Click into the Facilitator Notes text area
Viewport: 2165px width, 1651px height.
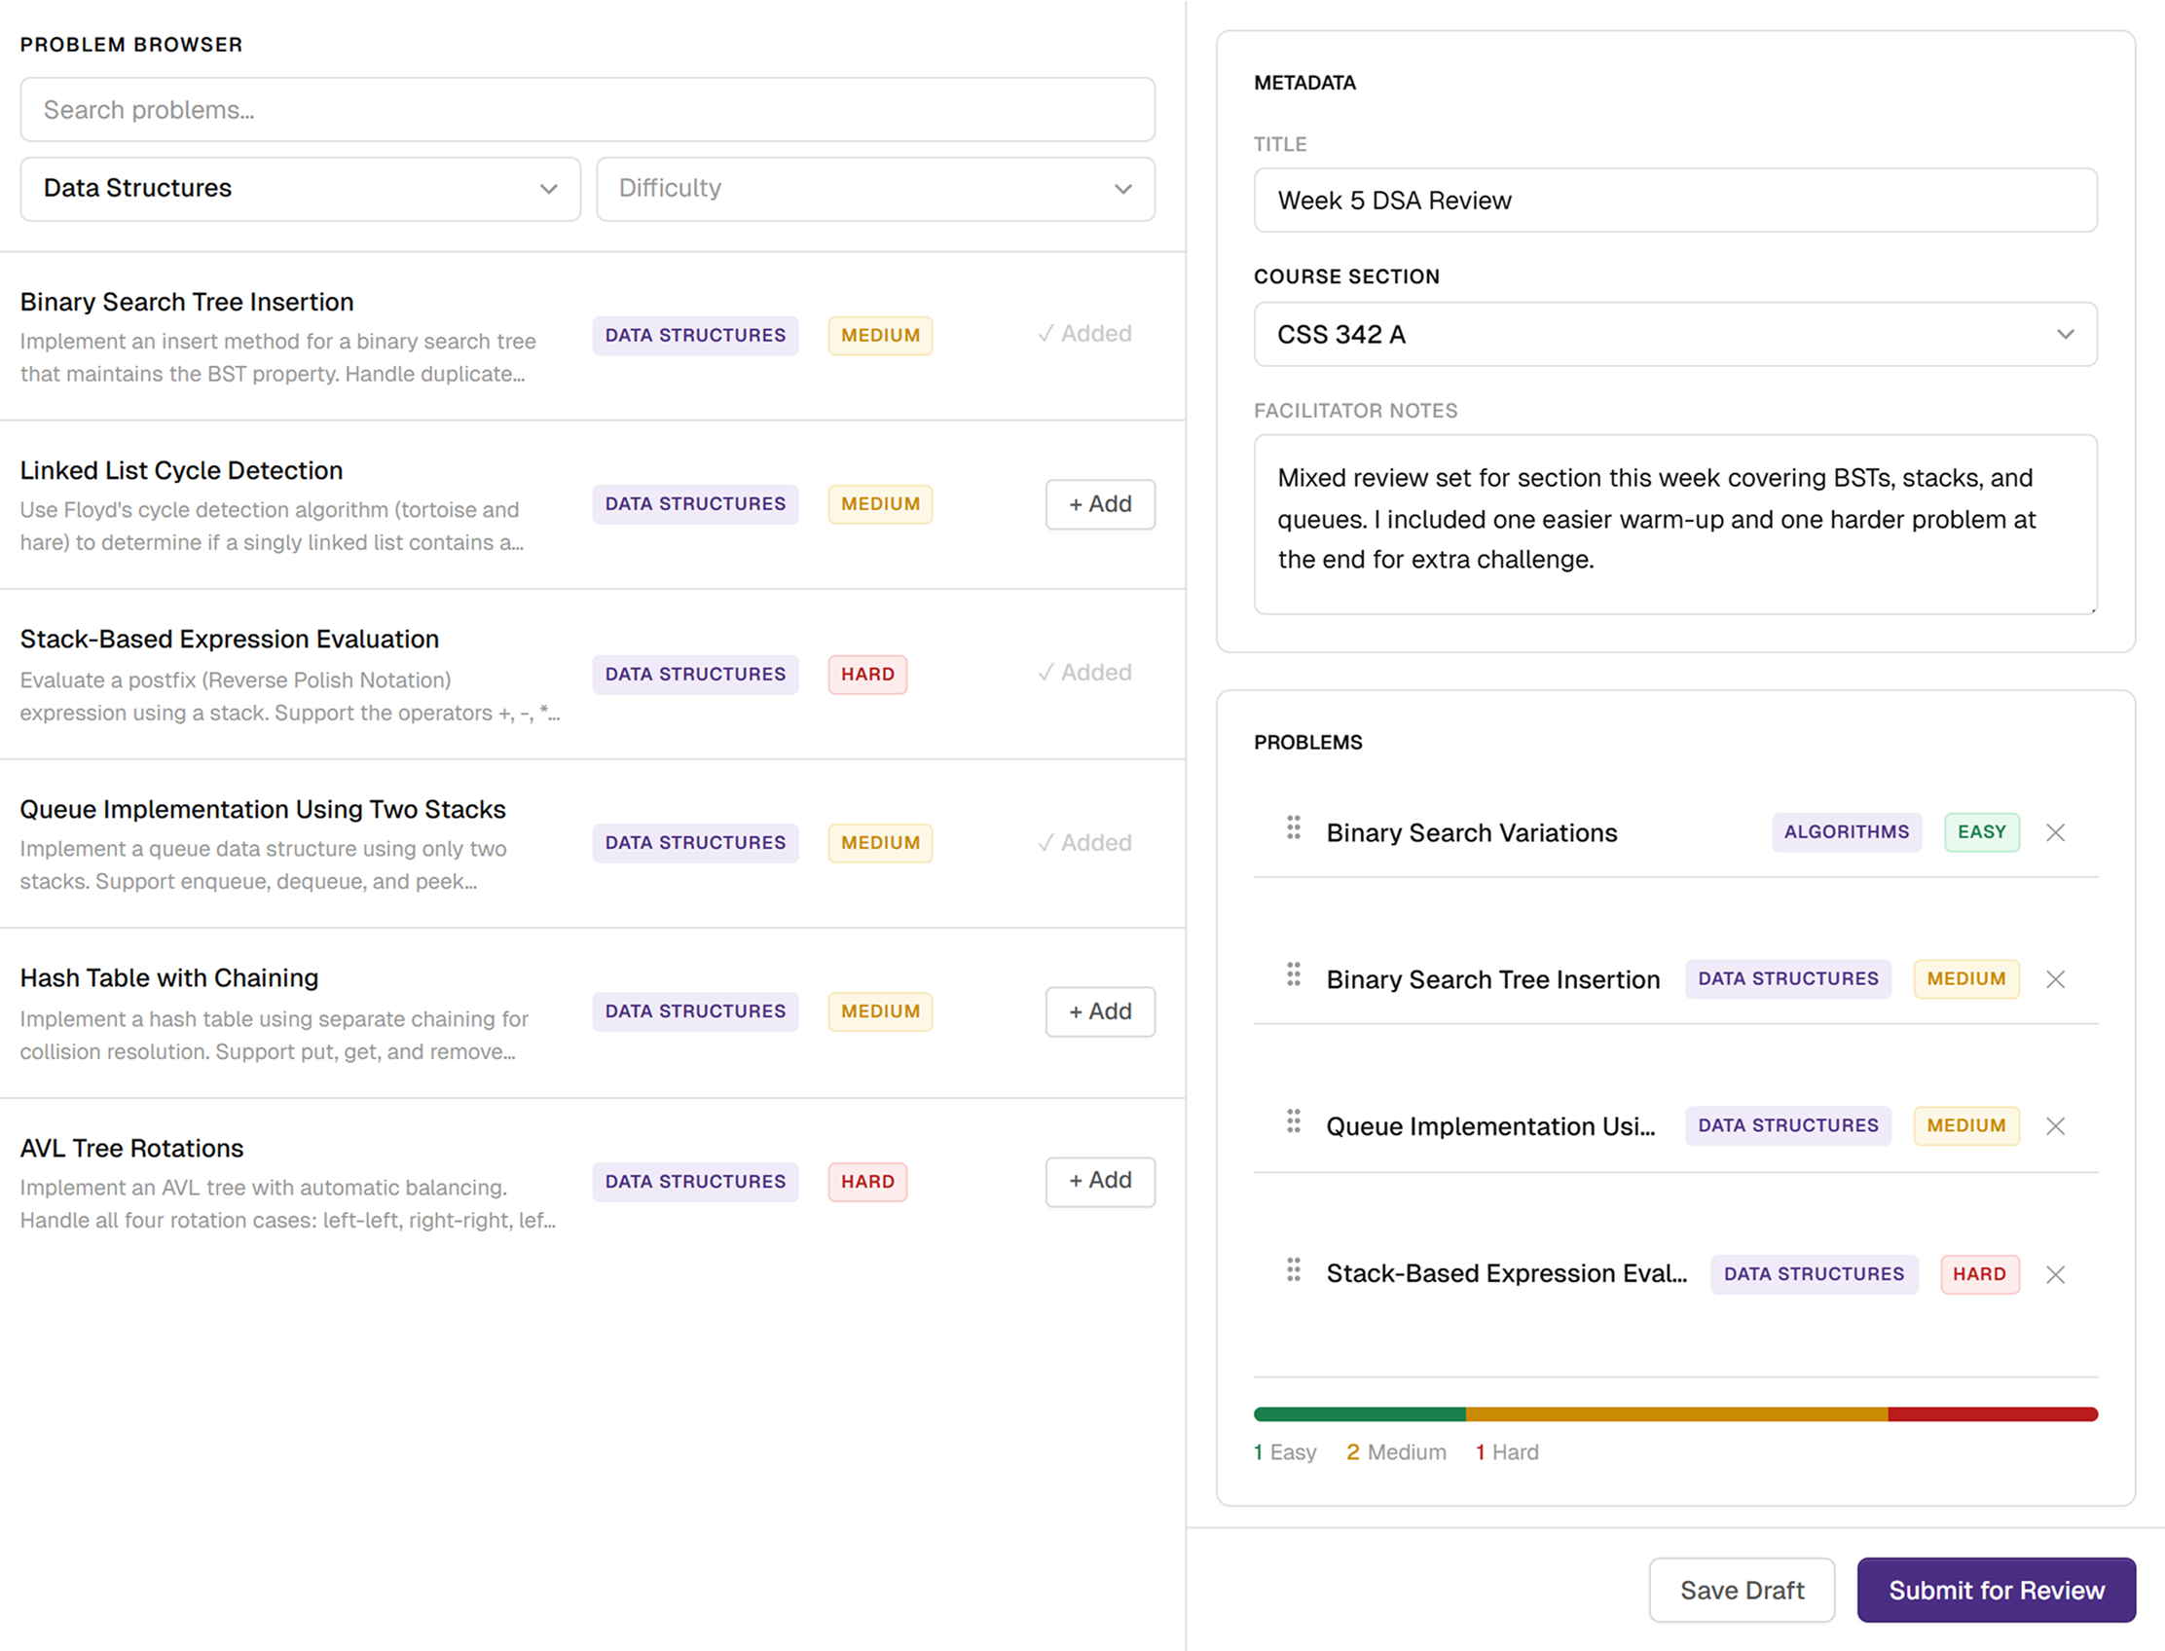pyautogui.click(x=1675, y=525)
